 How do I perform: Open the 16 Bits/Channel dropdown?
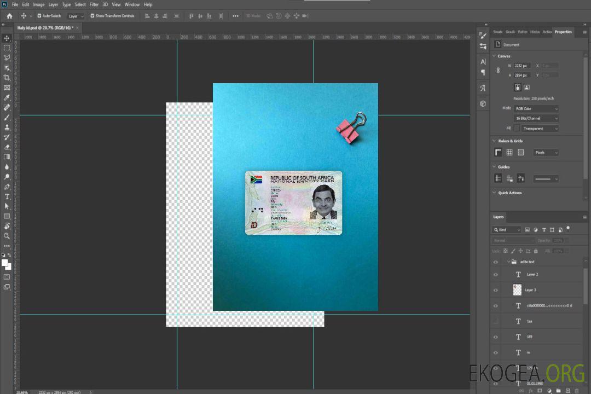(x=536, y=118)
